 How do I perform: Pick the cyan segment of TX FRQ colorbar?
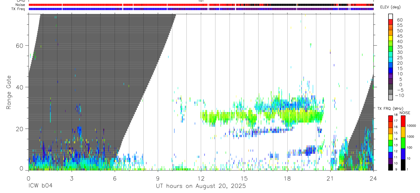point(390,149)
